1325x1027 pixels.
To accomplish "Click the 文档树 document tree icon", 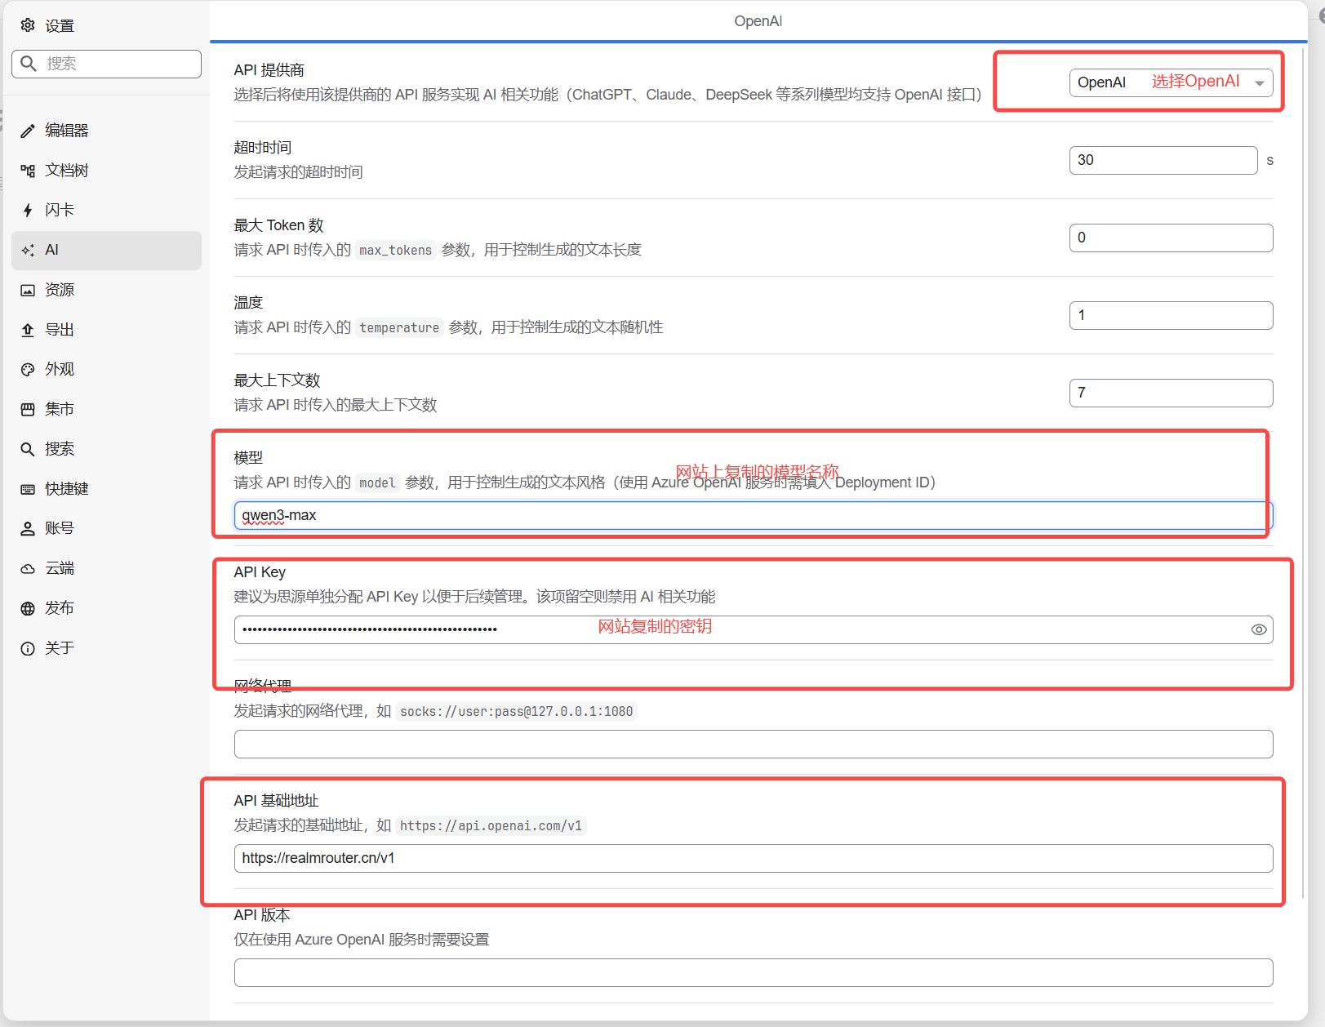I will [27, 170].
